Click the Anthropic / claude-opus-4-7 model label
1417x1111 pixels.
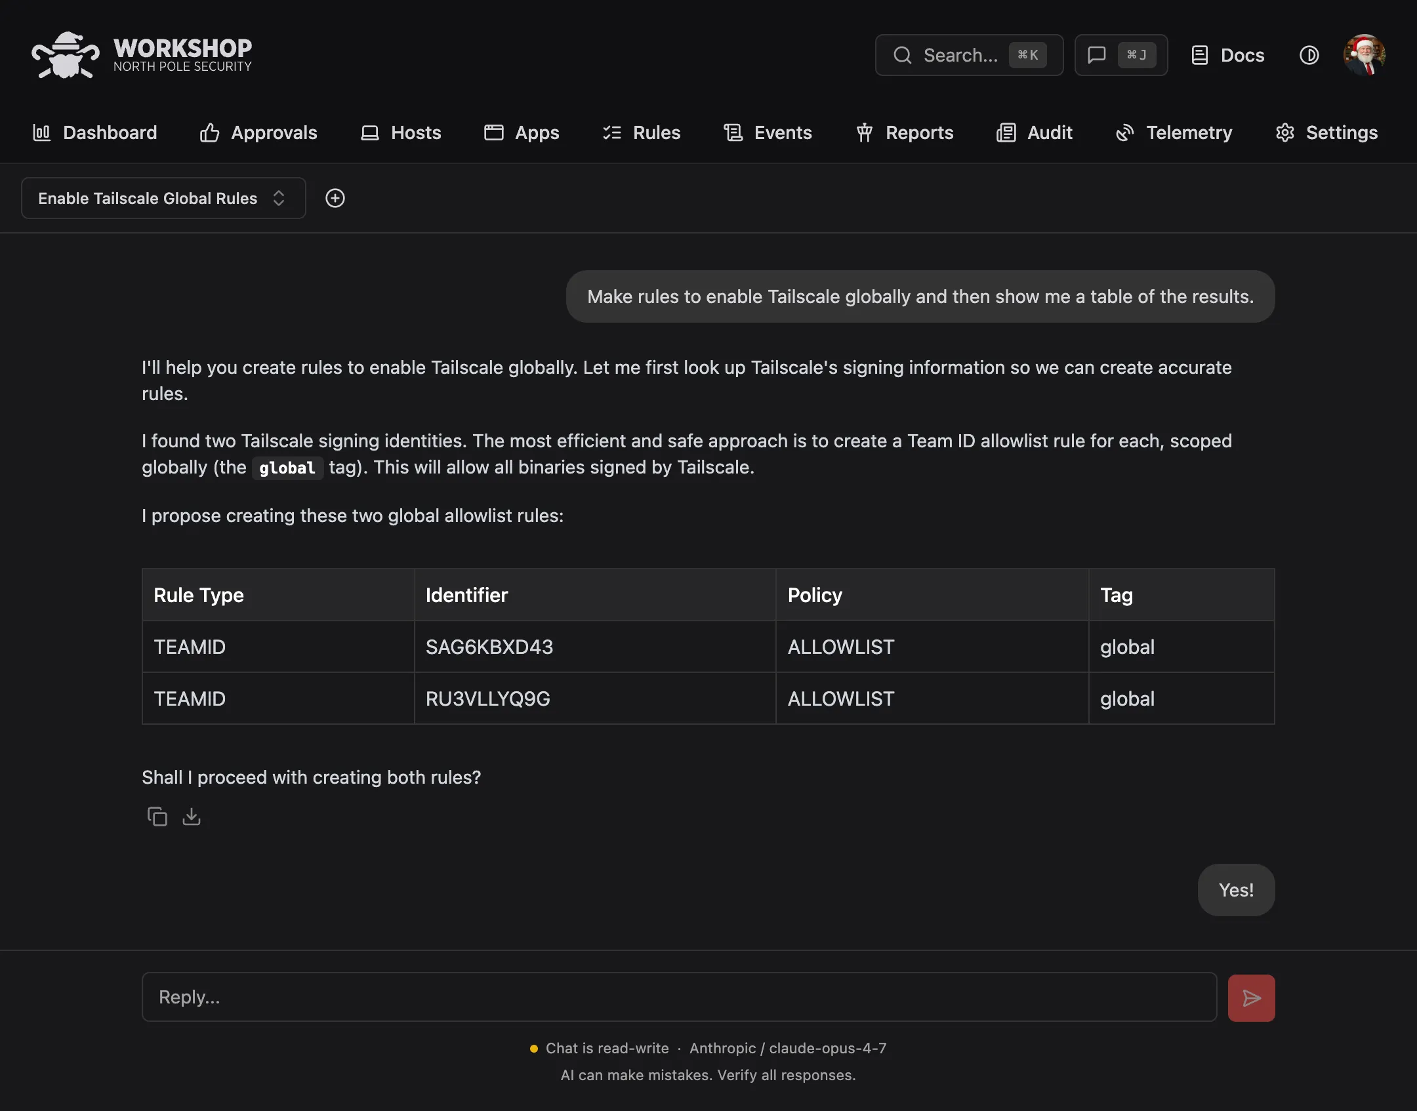tap(788, 1048)
